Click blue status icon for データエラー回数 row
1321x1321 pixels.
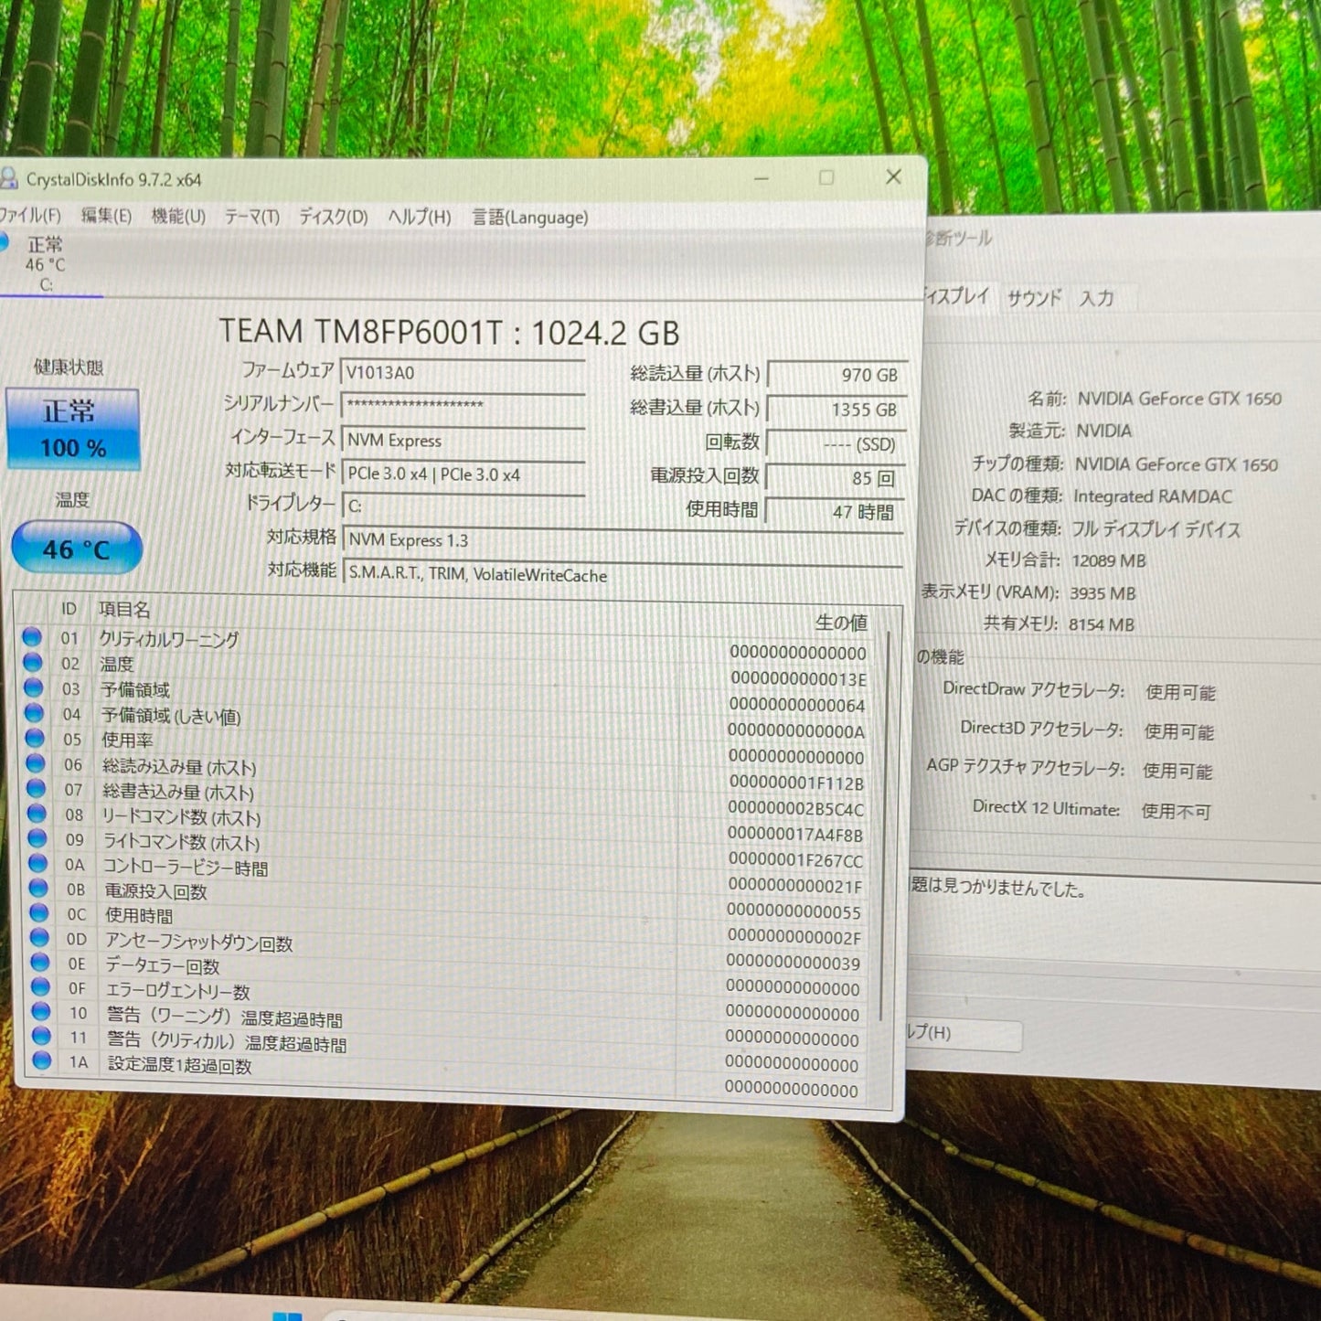click(40, 962)
